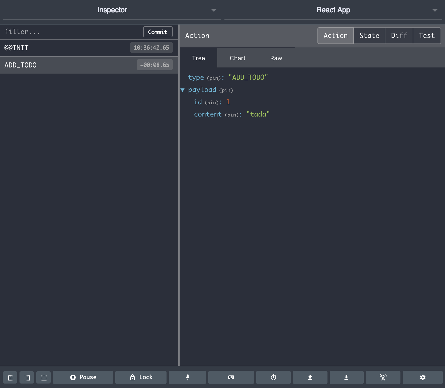Click the export (download arrow) icon
Image resolution: width=445 pixels, height=388 pixels.
pyautogui.click(x=346, y=377)
